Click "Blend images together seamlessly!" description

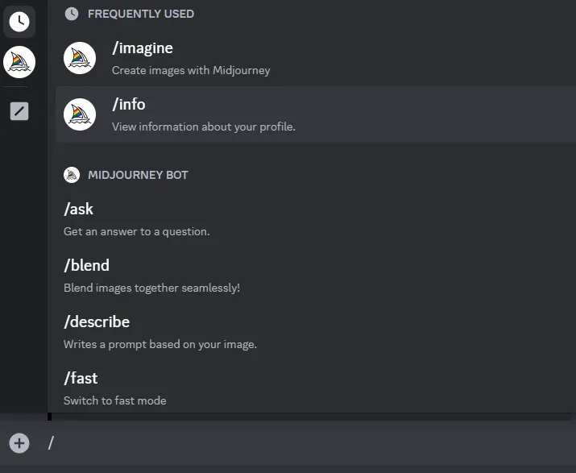[151, 288]
